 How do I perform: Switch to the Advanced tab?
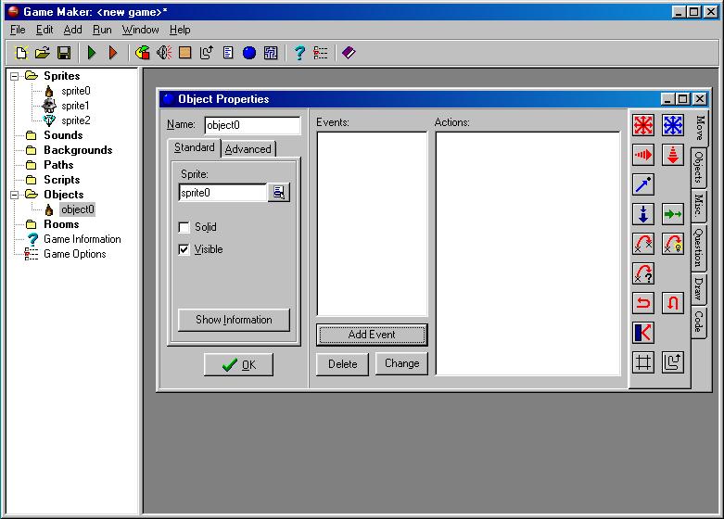[x=248, y=149]
